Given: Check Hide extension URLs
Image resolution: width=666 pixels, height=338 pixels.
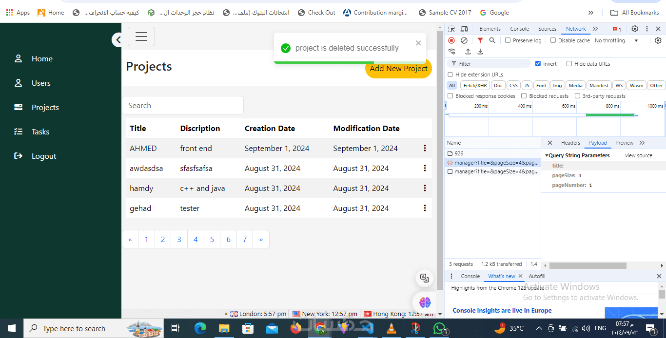Looking at the screenshot, I should (x=450, y=75).
